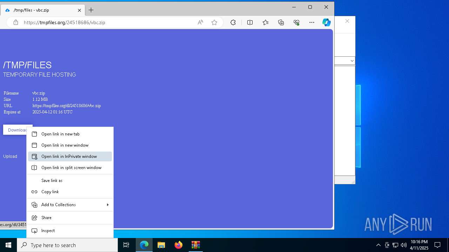Click the expiry date 2025-04-12 text
Viewport: 449px width, 252px height.
(52, 112)
